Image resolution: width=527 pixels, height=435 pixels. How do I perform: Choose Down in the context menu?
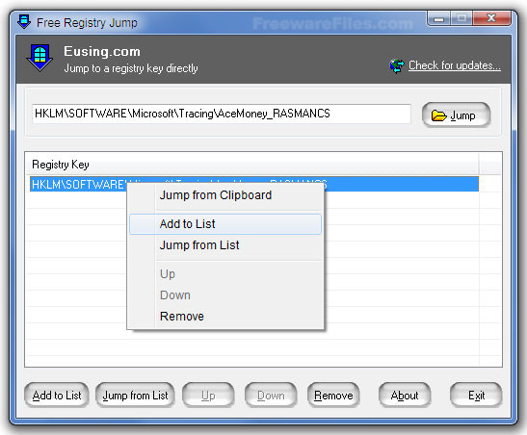tap(225, 295)
